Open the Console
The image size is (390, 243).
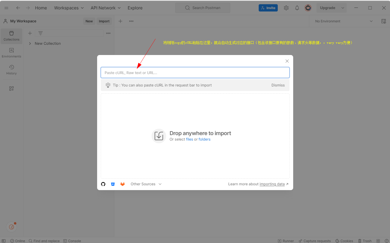(72, 241)
